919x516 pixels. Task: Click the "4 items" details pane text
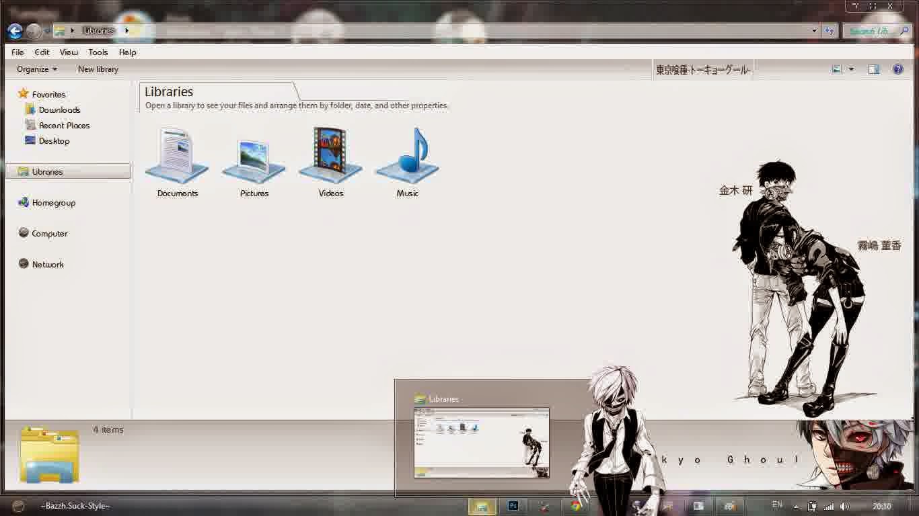(x=108, y=429)
